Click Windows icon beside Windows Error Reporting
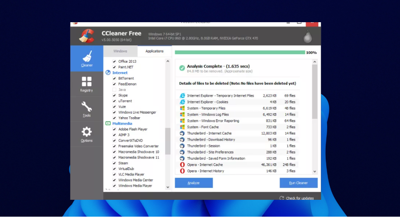400x222 pixels. pyautogui.click(x=182, y=121)
